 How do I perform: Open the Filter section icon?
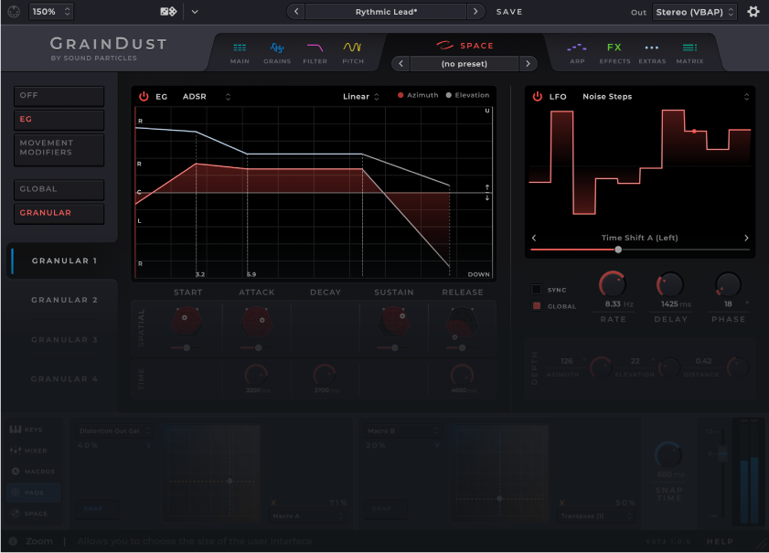(315, 51)
